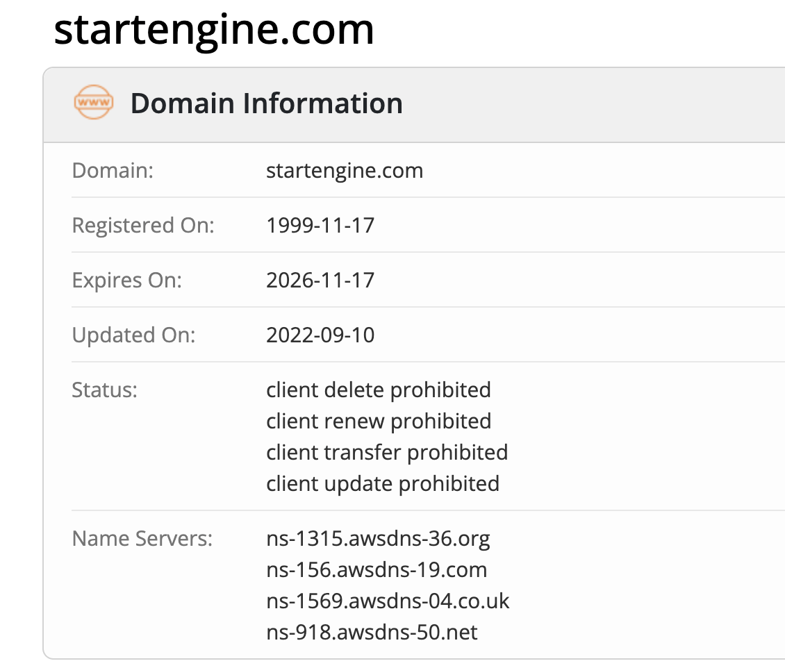785x668 pixels.
Task: Select status client transfer prohibited
Action: (387, 452)
